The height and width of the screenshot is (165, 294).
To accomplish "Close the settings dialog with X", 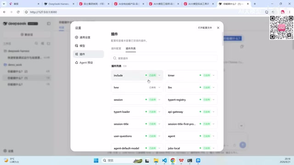I will [218, 27].
